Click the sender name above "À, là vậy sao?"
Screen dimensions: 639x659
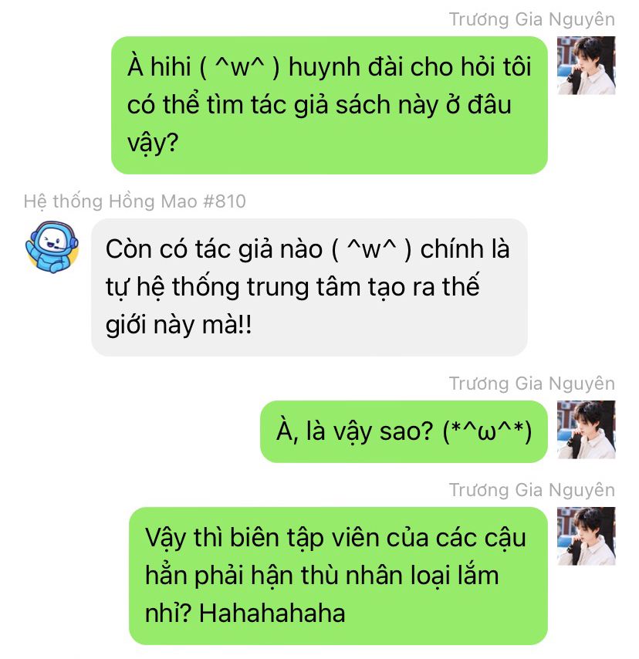[x=532, y=384]
